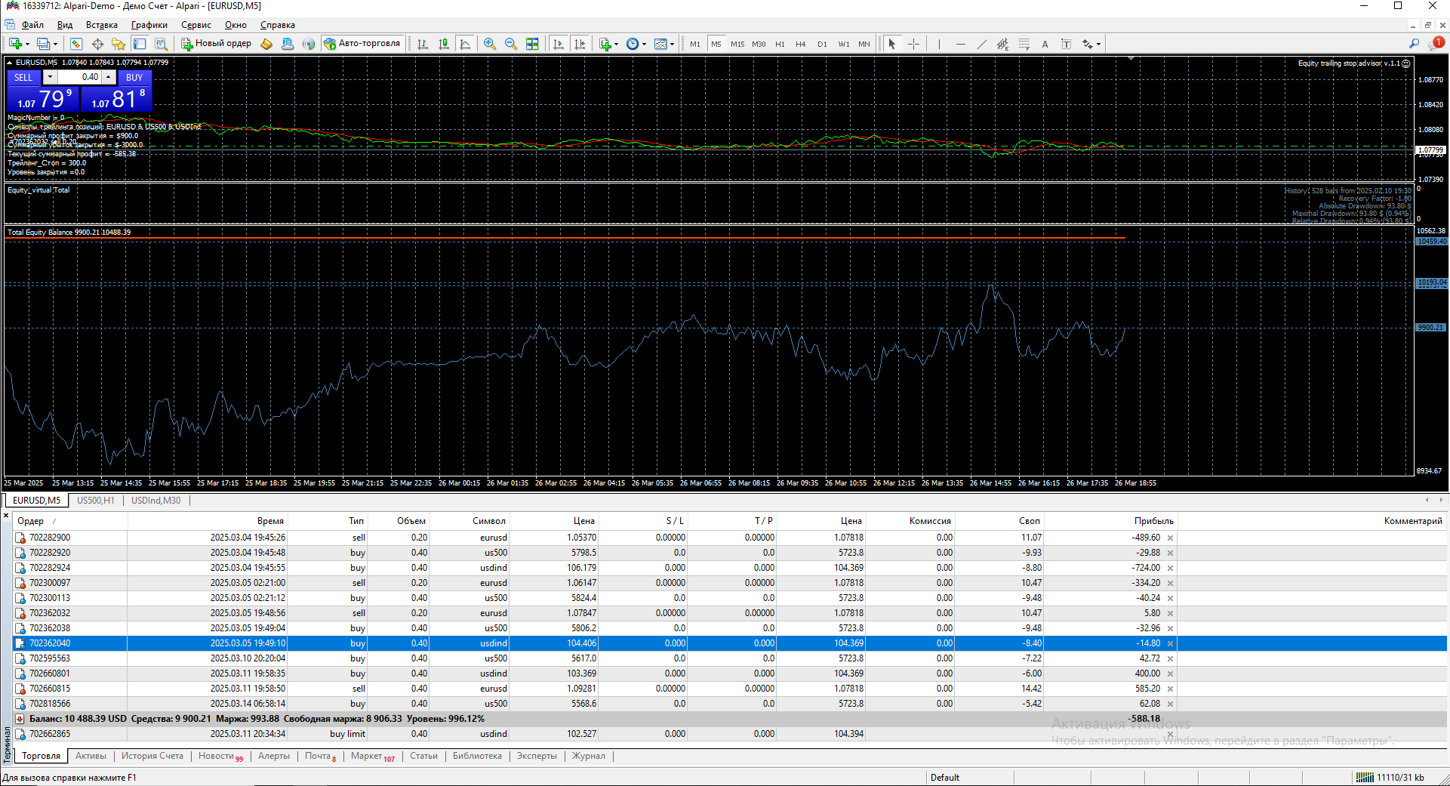The height and width of the screenshot is (786, 1450).
Task: Click the Tile Windows icon
Action: pyautogui.click(x=532, y=44)
